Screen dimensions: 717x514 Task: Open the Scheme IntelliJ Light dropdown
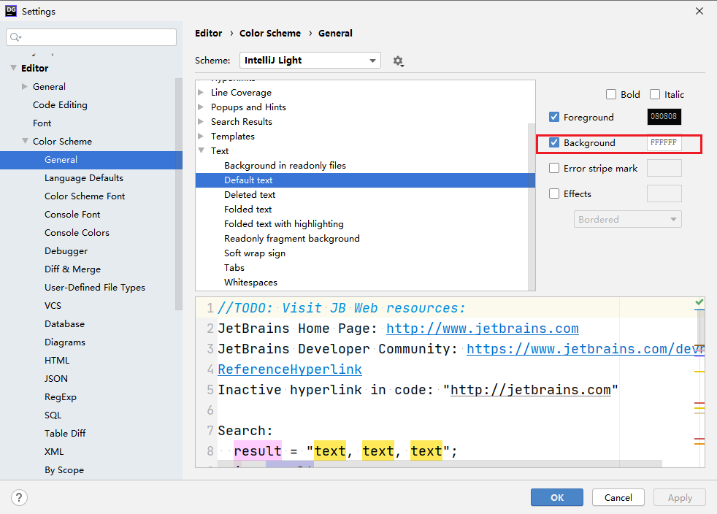tap(310, 61)
